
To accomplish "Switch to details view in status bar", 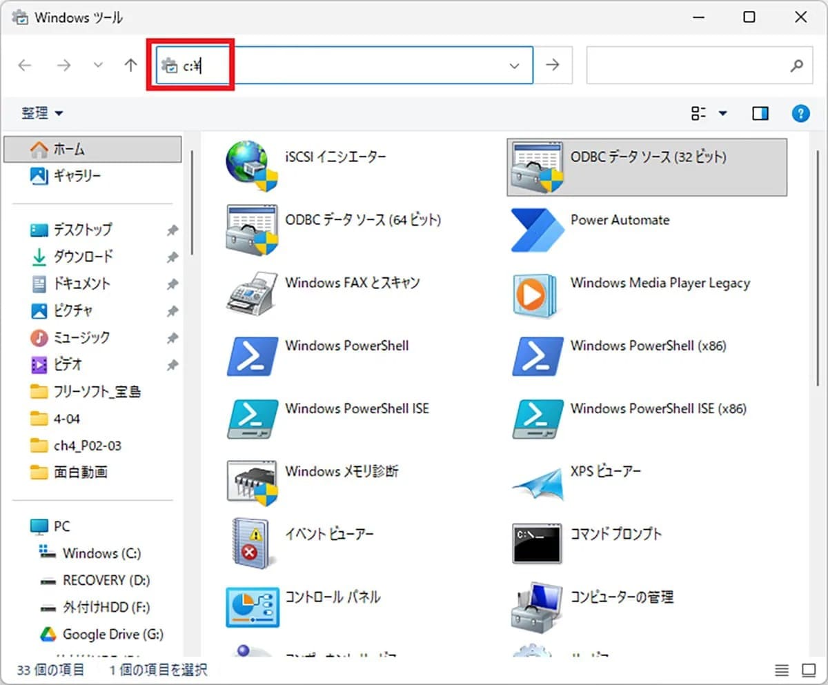I will tap(782, 669).
